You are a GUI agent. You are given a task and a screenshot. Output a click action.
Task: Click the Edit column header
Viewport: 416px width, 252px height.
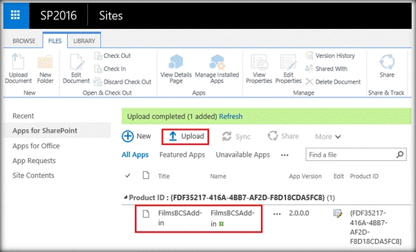[x=338, y=176]
